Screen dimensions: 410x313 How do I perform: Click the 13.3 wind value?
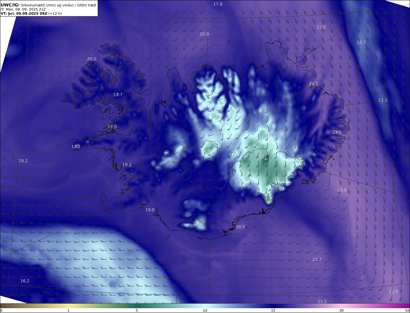tap(383, 100)
